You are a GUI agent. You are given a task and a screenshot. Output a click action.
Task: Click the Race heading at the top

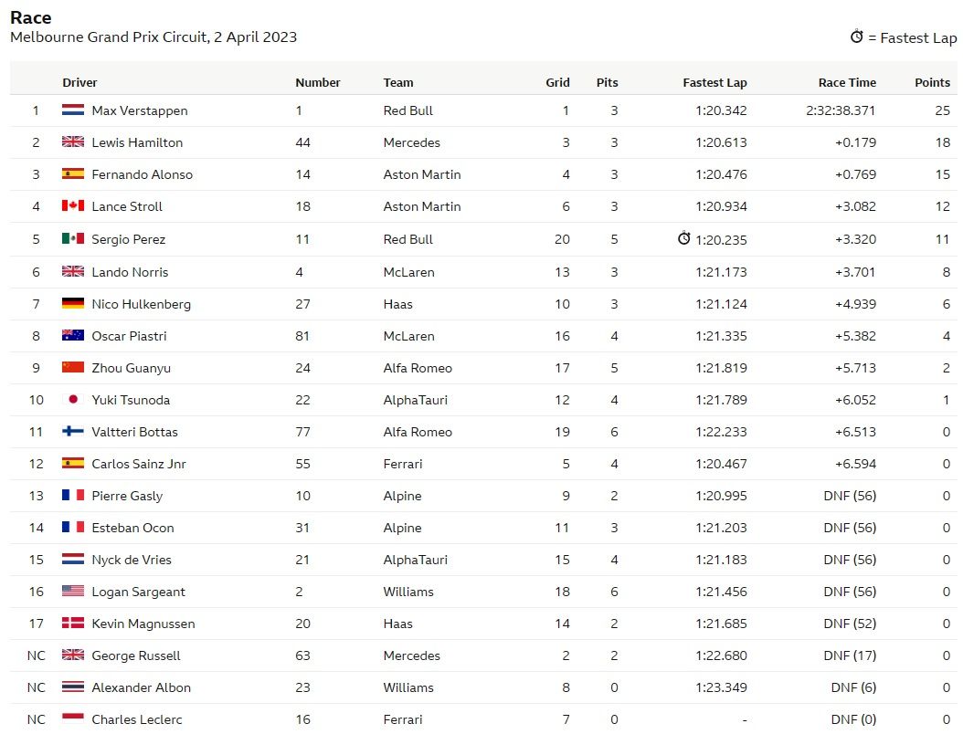[x=31, y=17]
